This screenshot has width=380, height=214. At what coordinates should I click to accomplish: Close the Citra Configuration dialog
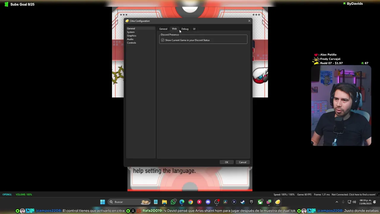[249, 21]
